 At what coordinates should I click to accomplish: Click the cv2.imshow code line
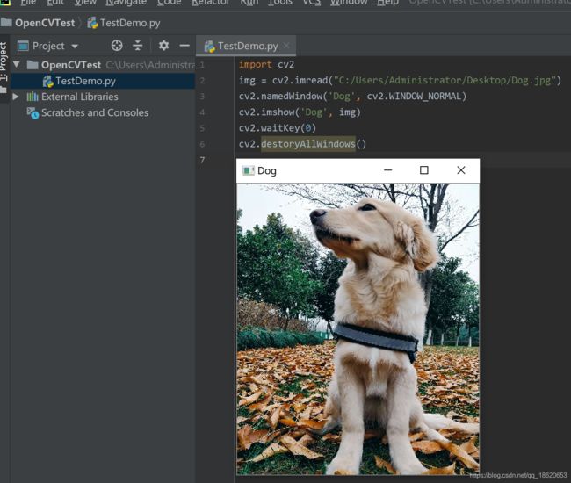300,112
